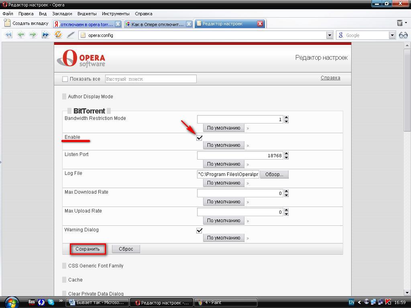Image resolution: width=411 pixels, height=308 pixels.
Task: Click the Справка link in settings header
Action: 330,78
